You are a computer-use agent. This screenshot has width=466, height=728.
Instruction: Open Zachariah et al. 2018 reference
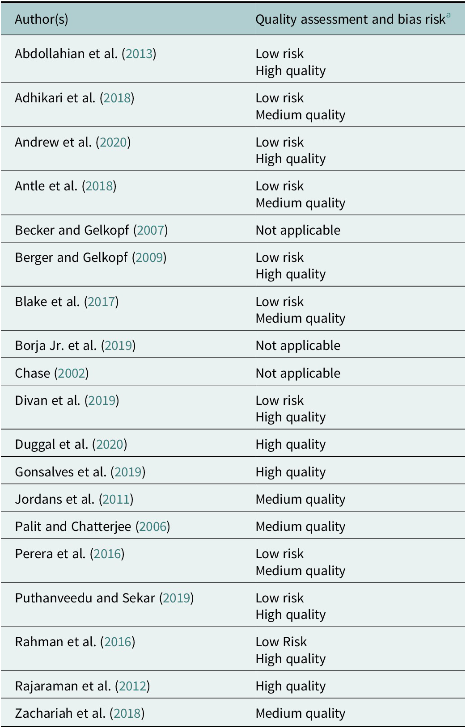[x=127, y=714]
